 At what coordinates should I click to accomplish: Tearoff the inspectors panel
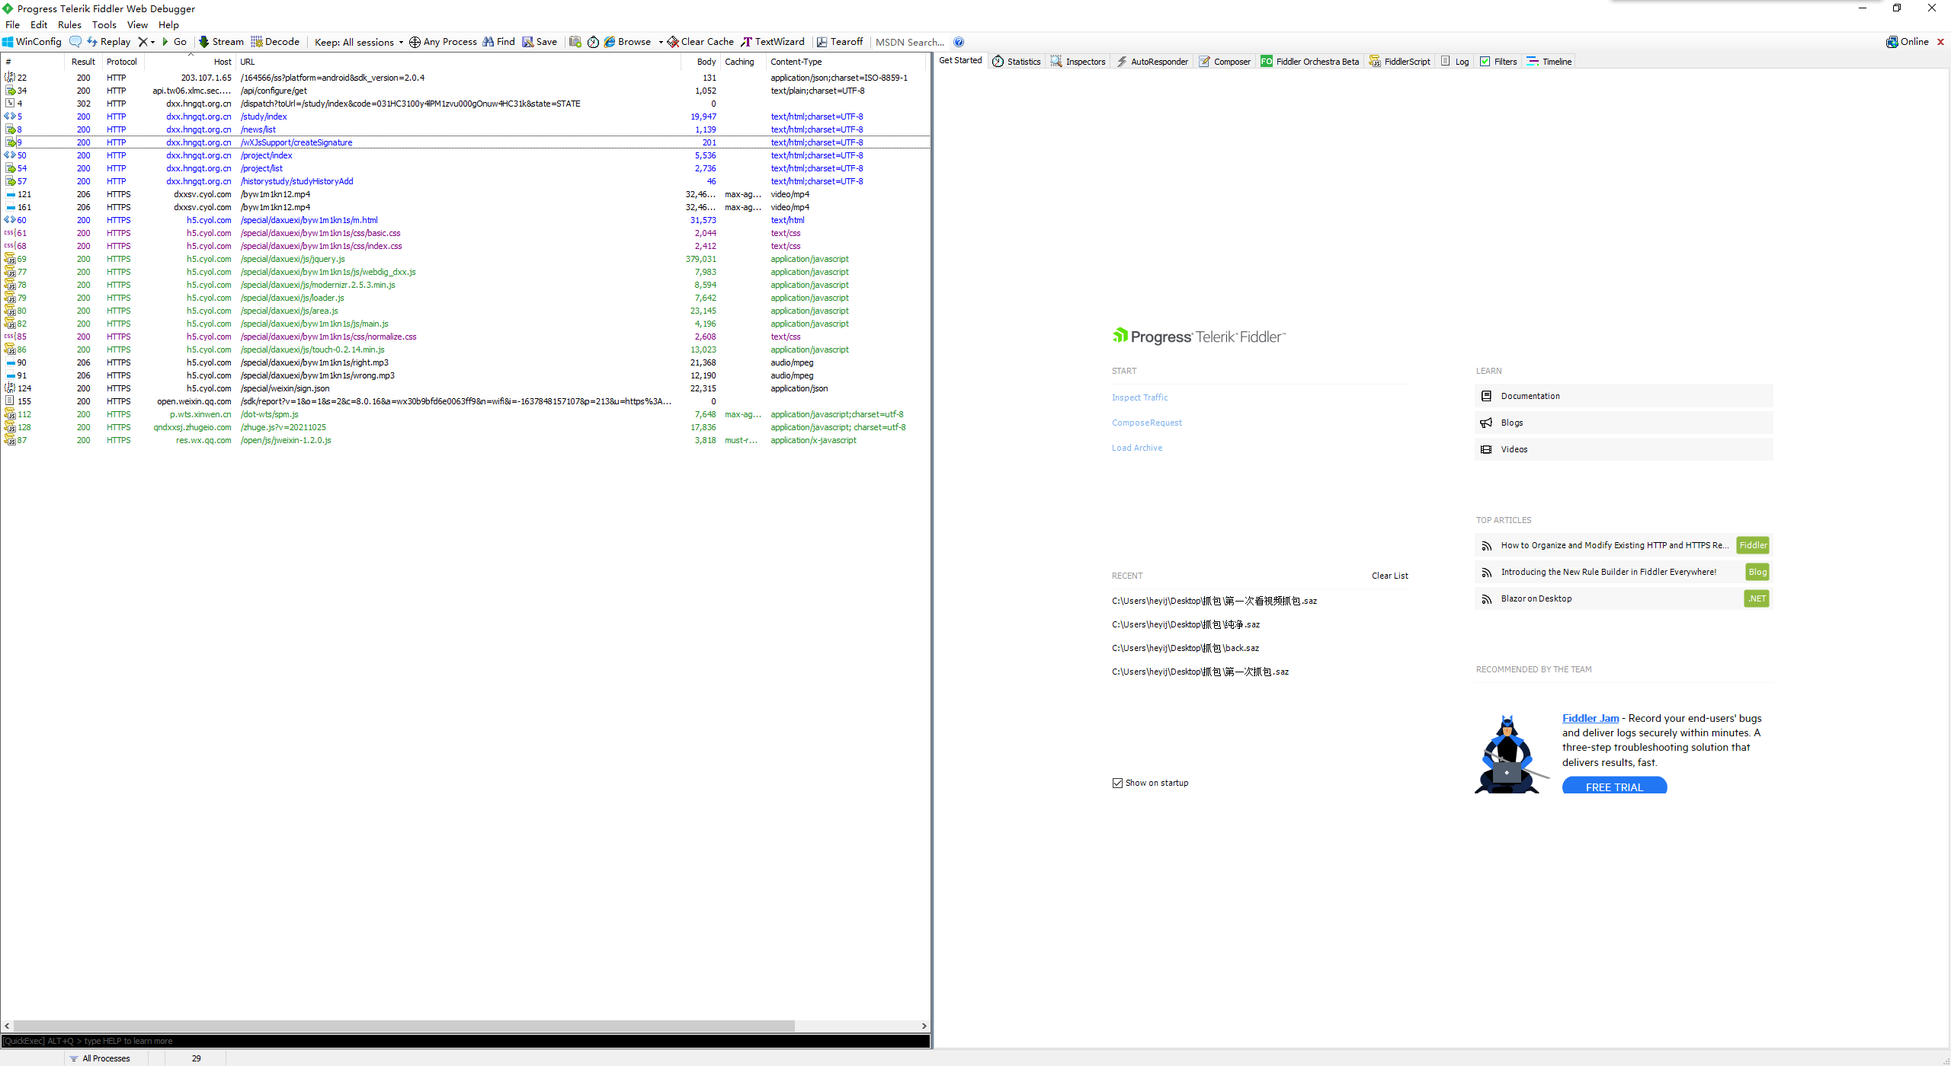pos(840,42)
